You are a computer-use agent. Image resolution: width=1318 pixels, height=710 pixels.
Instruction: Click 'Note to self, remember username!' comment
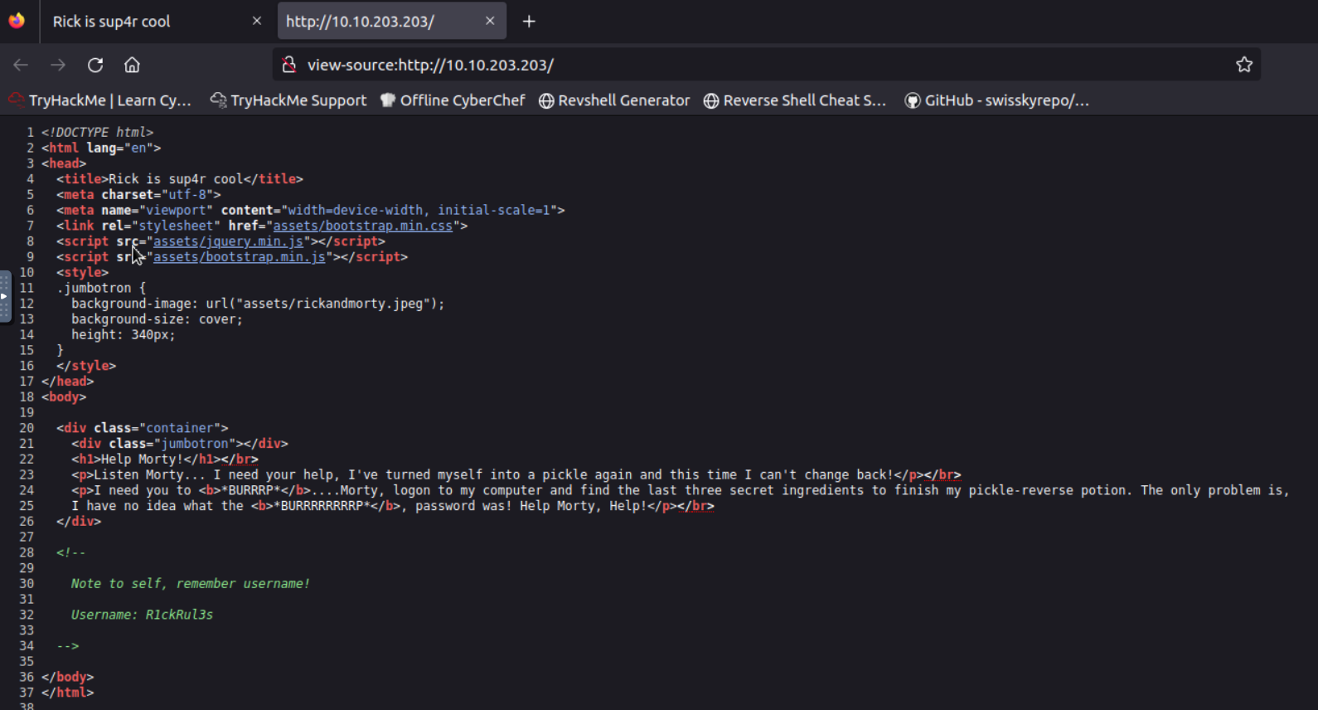pos(191,584)
